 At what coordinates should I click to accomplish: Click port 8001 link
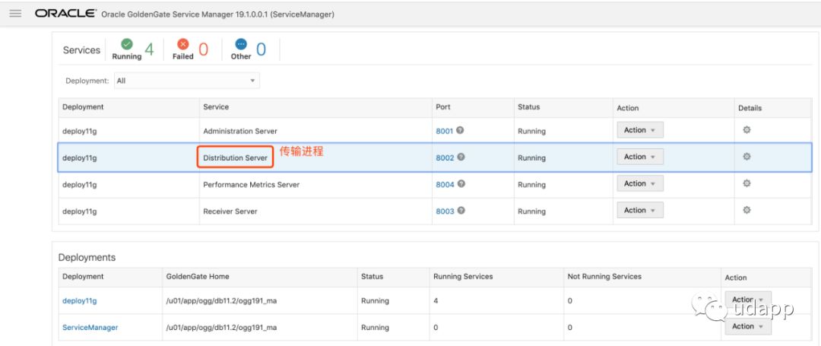(444, 131)
